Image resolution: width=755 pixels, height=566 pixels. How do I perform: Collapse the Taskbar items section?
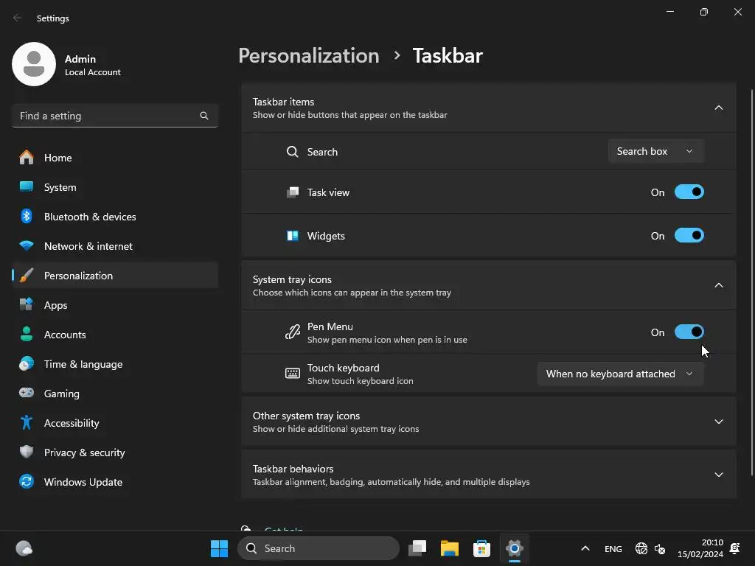point(718,108)
